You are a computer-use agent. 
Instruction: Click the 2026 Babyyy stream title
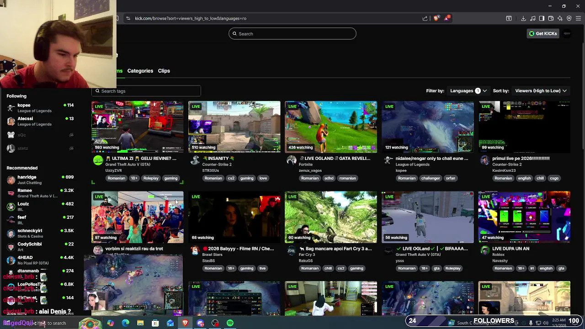(x=238, y=249)
